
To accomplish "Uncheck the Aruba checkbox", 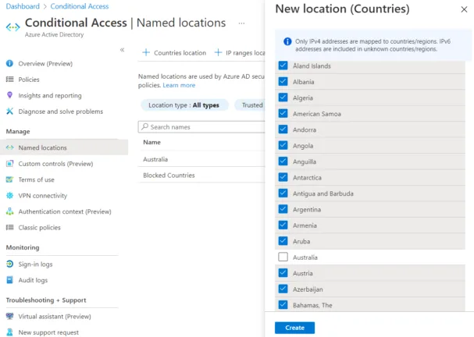I will pyautogui.click(x=283, y=241).
